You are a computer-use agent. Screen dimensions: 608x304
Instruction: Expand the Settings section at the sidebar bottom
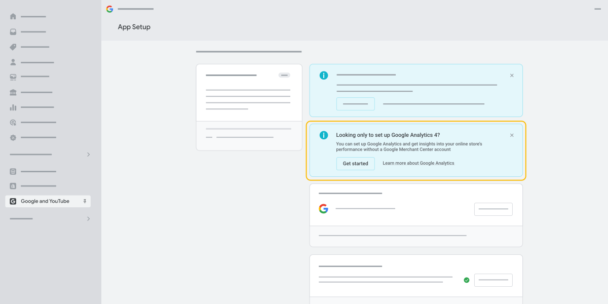coord(89,218)
